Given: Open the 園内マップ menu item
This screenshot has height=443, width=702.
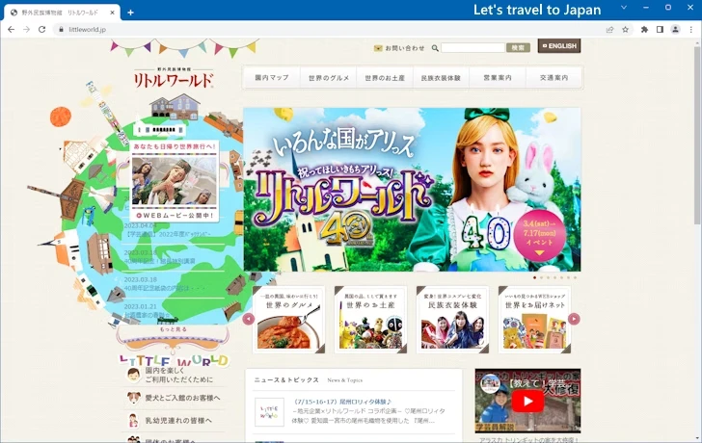Looking at the screenshot, I should (272, 78).
